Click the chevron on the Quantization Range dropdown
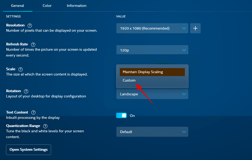 [184, 132]
